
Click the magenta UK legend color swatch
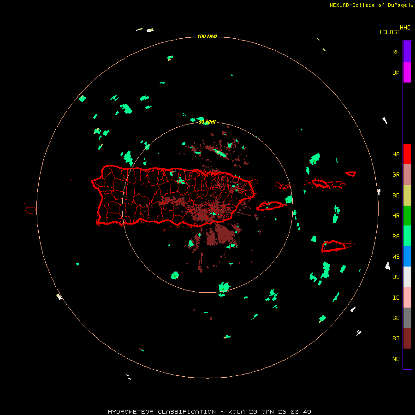[x=407, y=72]
